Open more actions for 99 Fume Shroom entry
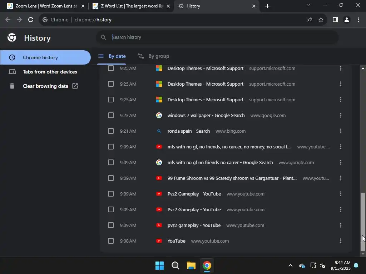 click(x=341, y=178)
